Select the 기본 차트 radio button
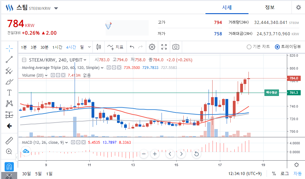The height and width of the screenshot is (179, 305). (x=249, y=47)
